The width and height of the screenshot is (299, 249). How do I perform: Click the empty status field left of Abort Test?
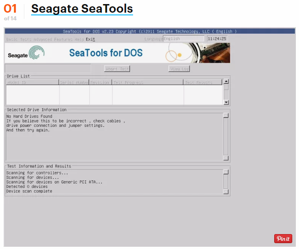pyautogui.click(x=48, y=68)
